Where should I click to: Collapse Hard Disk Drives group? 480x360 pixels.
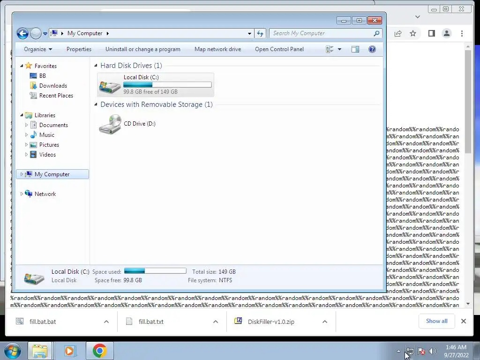[96, 66]
